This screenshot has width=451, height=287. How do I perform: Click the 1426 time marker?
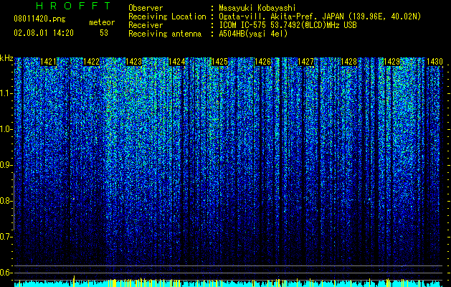pos(262,62)
